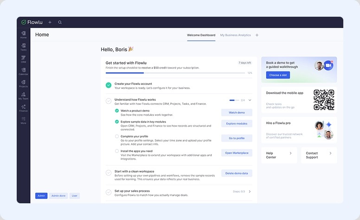Click the 12% progress label

[x=250, y=73]
